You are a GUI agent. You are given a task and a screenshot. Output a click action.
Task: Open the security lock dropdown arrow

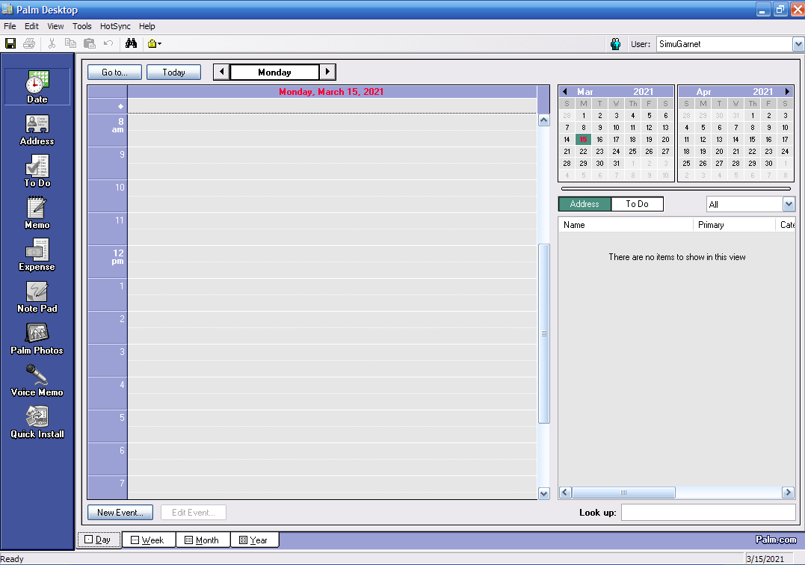point(158,43)
